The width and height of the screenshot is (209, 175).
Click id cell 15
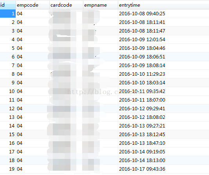coord(8,135)
